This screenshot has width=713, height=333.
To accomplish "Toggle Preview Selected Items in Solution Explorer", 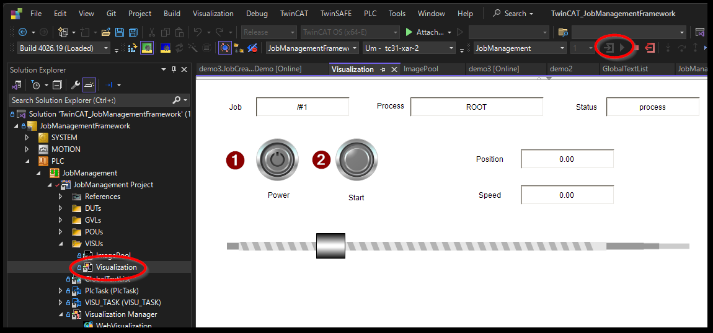I will tap(89, 85).
